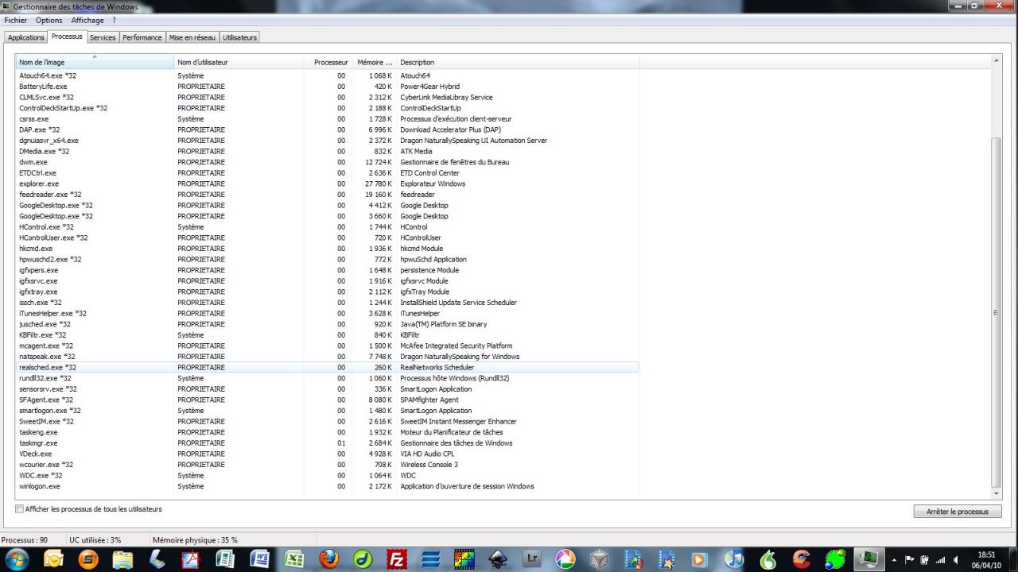Screen dimensions: 1018x572
Task: Open the Mise en réseau tab
Action: (192, 37)
